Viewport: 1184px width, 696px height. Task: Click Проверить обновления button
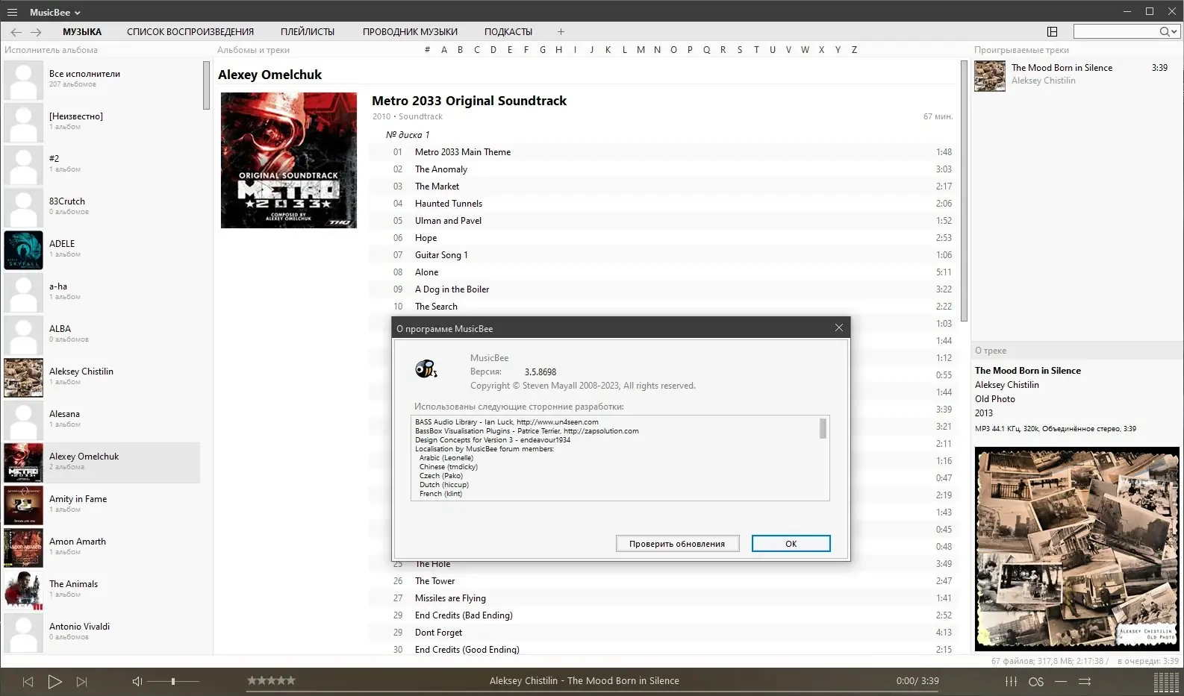point(677,544)
